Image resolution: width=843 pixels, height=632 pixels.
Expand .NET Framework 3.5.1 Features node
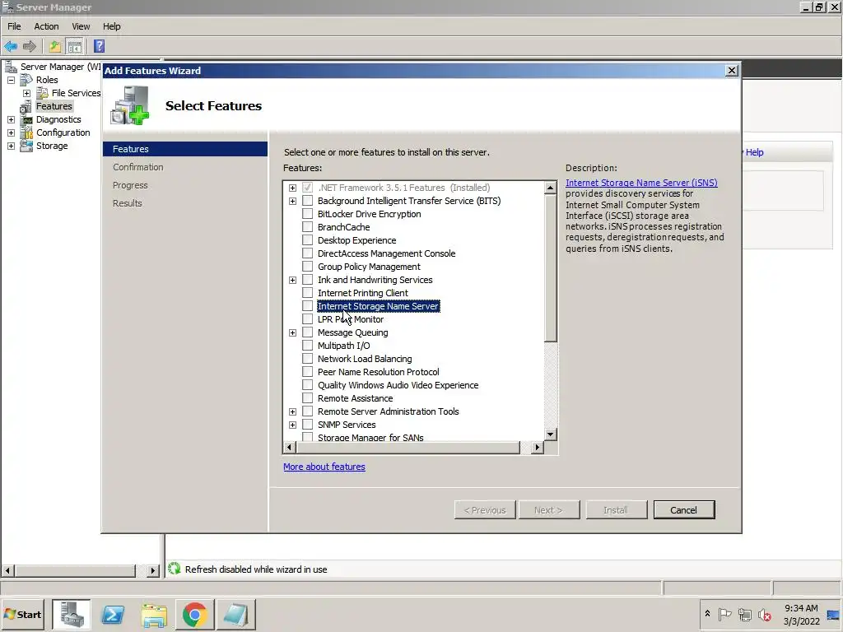(292, 188)
